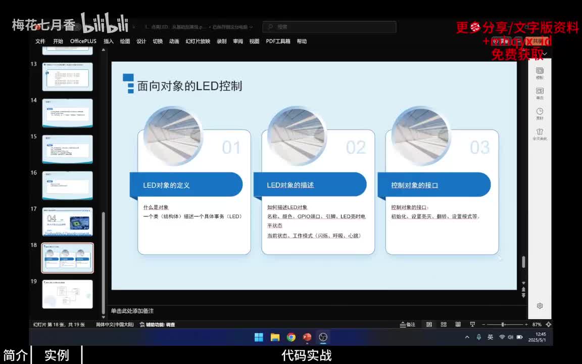
Task: Open the 审阅 review tab
Action: click(238, 41)
